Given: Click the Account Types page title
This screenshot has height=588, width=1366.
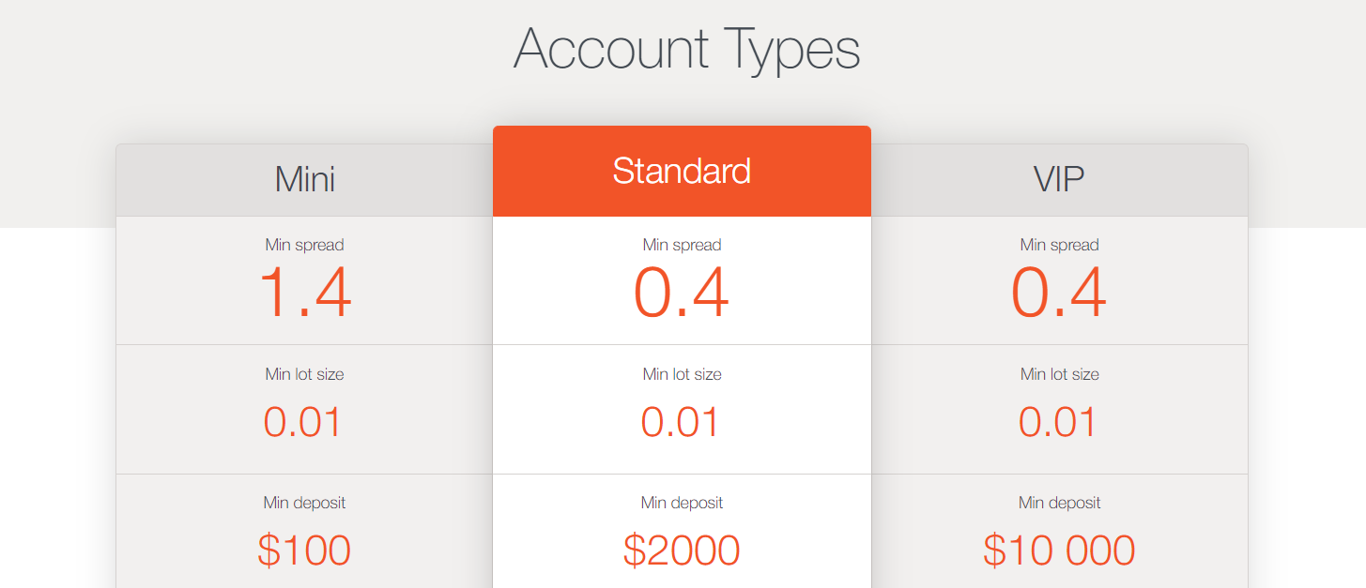Looking at the screenshot, I should (x=686, y=49).
